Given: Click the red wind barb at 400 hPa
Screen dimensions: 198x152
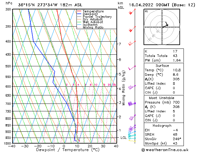Looking at the screenshot, I should pos(132,43).
